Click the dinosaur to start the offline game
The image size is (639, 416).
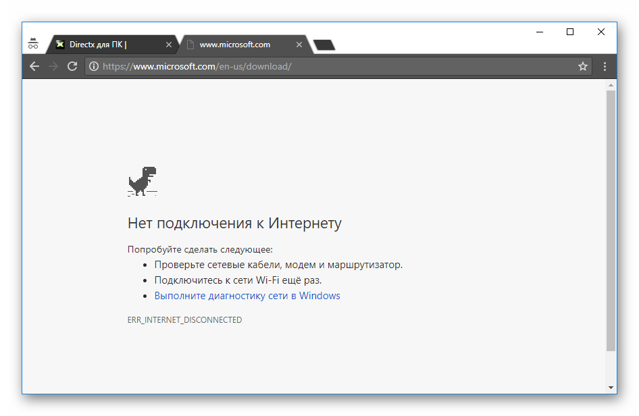142,181
